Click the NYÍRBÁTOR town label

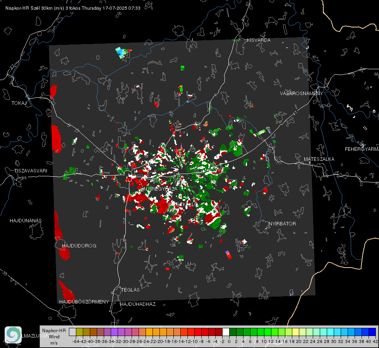(282, 224)
